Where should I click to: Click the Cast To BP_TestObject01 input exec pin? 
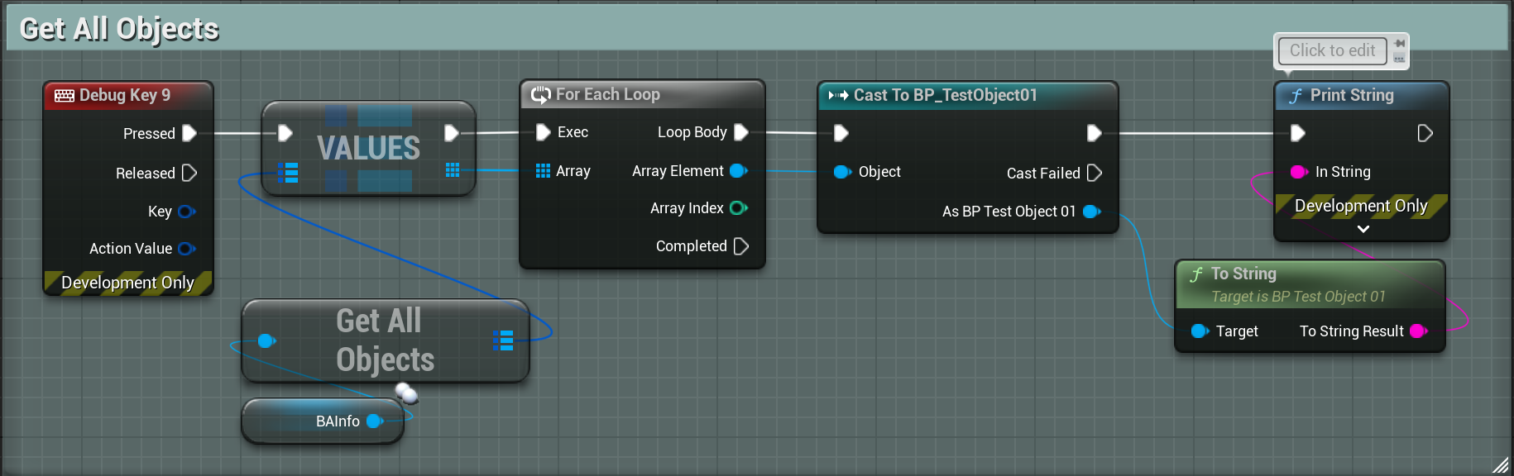tap(841, 133)
